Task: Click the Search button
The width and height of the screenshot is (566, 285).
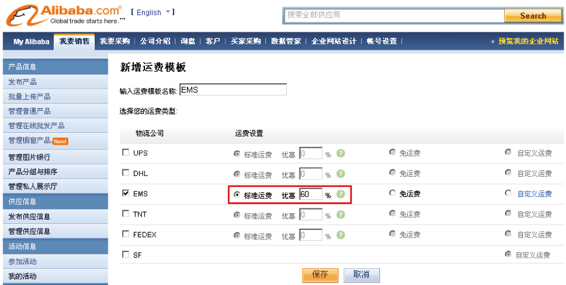Action: coord(533,16)
